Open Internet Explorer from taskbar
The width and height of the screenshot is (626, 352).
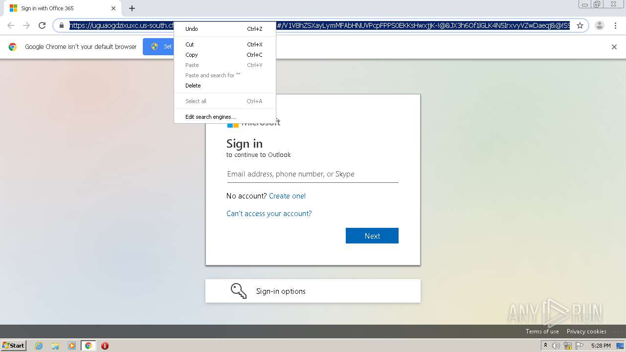(x=39, y=346)
